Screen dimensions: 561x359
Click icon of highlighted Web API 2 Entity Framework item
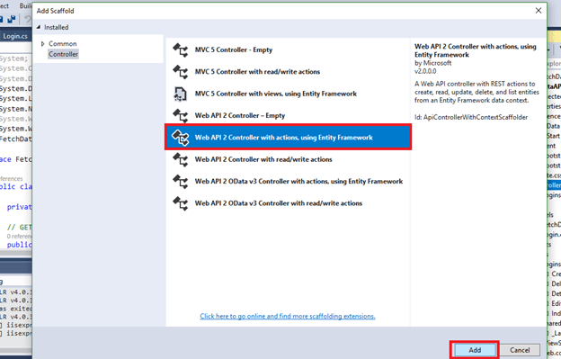point(181,138)
